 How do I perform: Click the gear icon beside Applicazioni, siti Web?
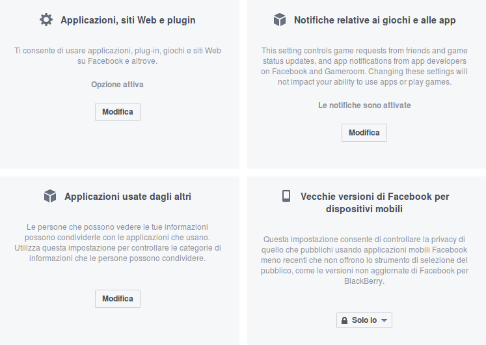(46, 20)
